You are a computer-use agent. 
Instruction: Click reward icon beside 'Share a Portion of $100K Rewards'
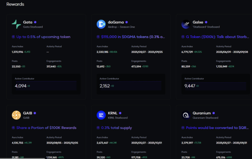13,128
